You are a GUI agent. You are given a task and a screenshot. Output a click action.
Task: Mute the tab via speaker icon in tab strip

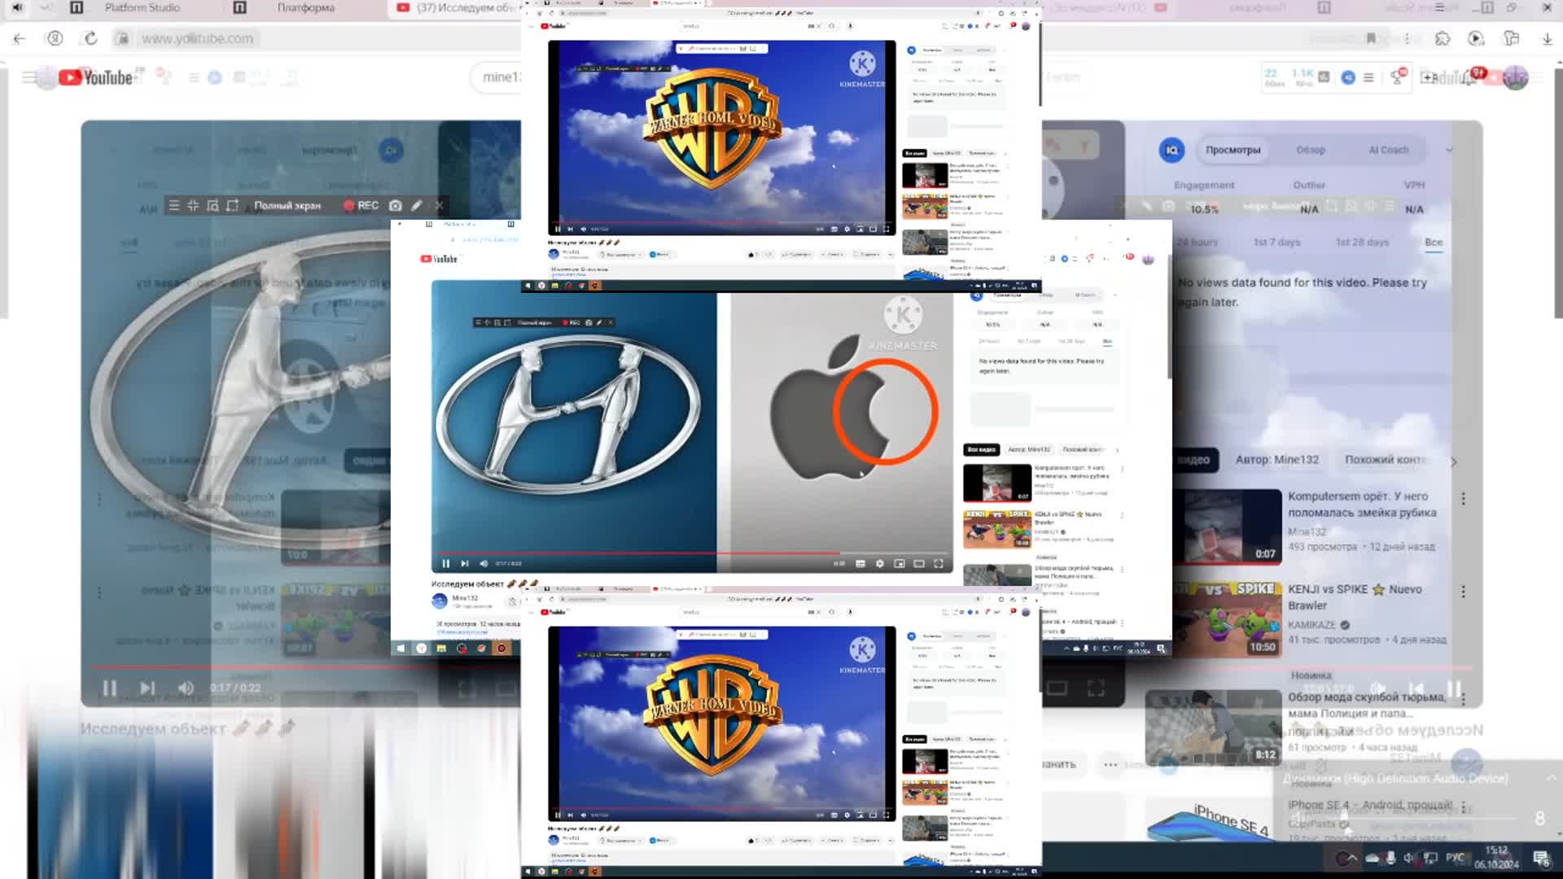coord(17,7)
